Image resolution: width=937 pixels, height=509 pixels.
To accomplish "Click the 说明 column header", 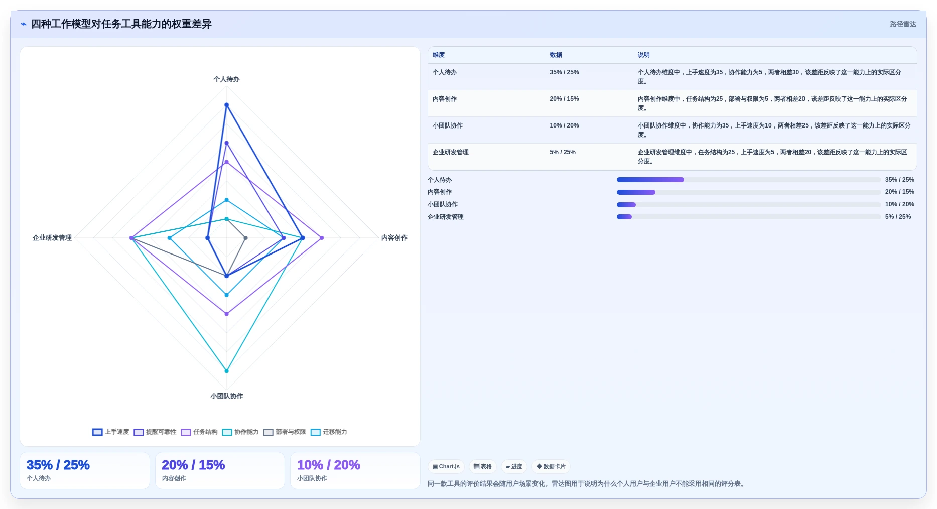I will [x=643, y=55].
